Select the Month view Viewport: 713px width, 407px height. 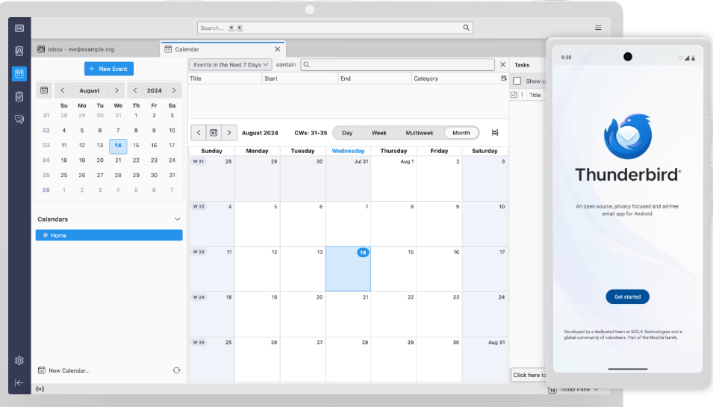pos(461,133)
